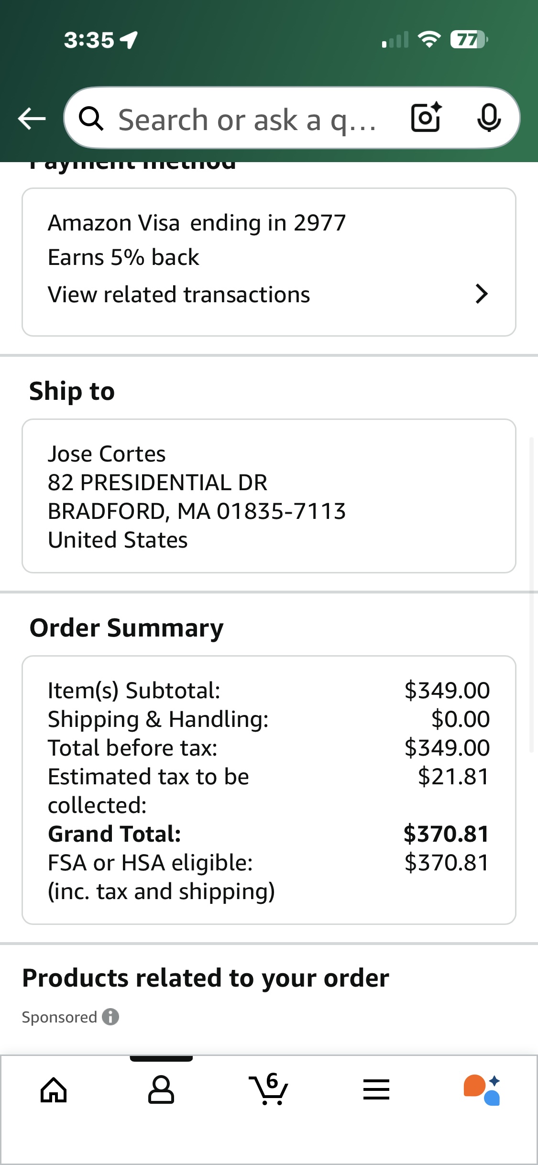Viewport: 538px width, 1165px height.
Task: Open View related transactions link
Action: pyautogui.click(x=179, y=295)
